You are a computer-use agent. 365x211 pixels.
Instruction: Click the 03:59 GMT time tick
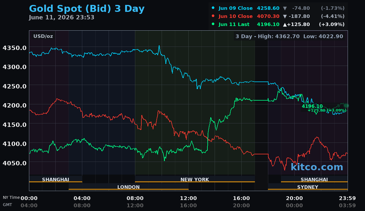[x=347, y=206]
